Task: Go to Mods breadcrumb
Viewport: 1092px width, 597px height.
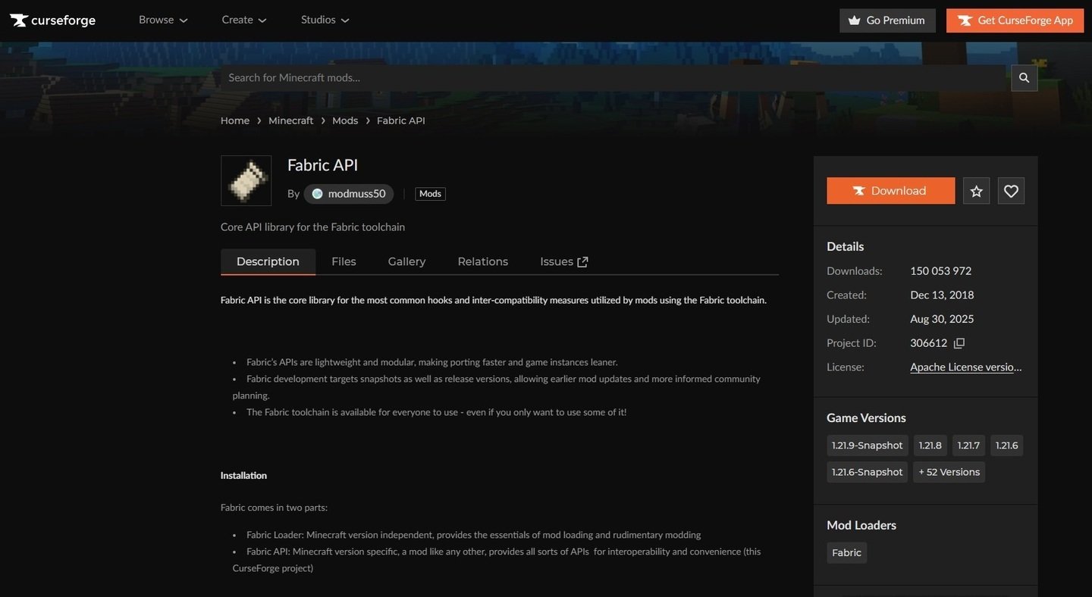Action: coord(345,120)
